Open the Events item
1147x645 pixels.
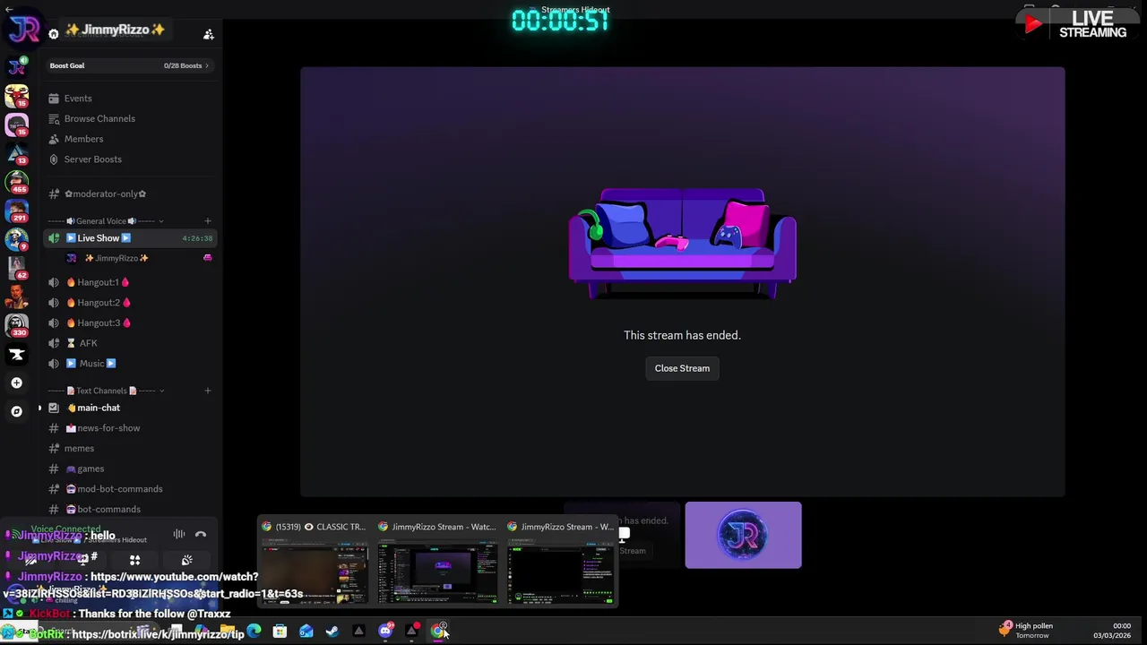pos(129,99)
